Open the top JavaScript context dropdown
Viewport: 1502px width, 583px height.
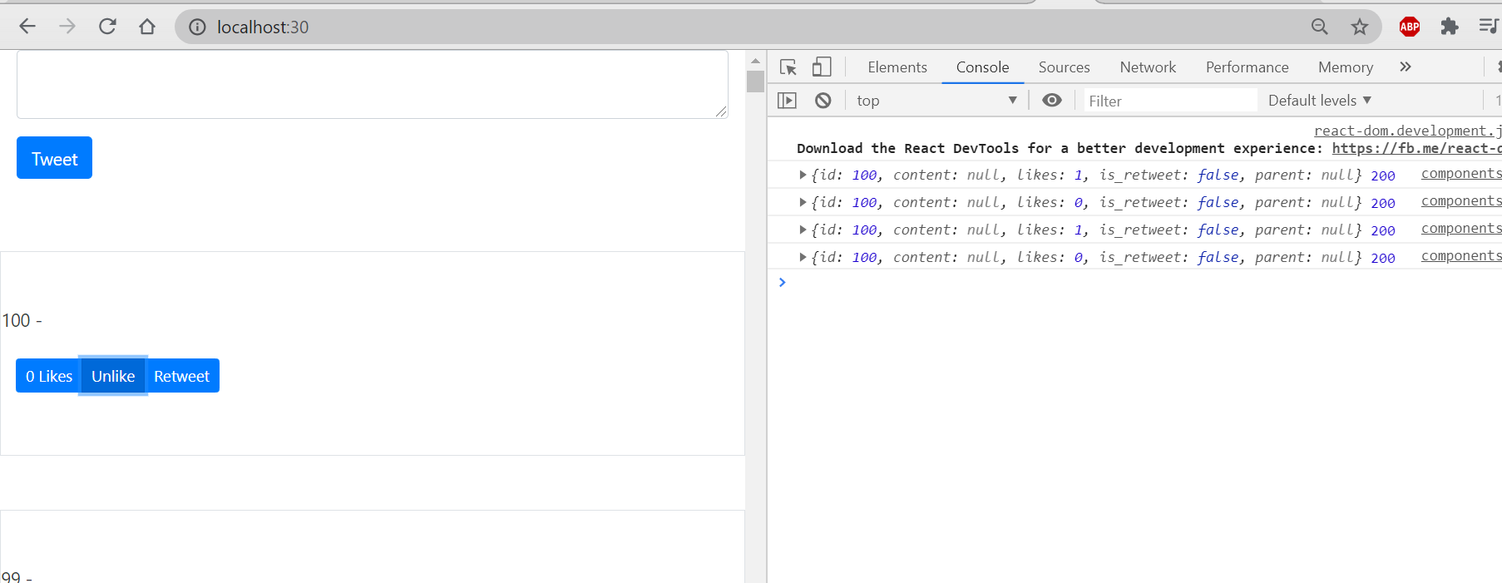pyautogui.click(x=936, y=101)
